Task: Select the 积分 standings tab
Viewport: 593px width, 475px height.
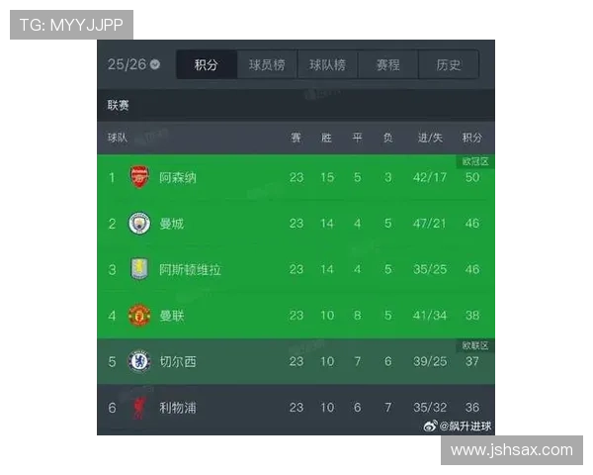Action: pyautogui.click(x=206, y=65)
